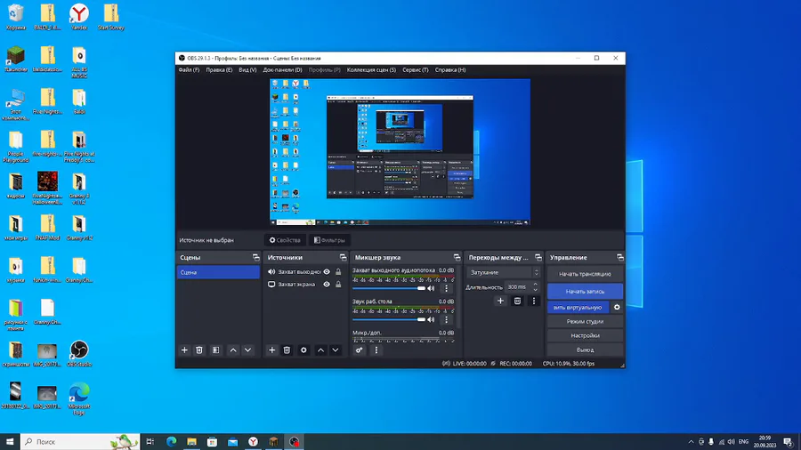Decrease Длительность with the down stepper arrow

tap(536, 289)
